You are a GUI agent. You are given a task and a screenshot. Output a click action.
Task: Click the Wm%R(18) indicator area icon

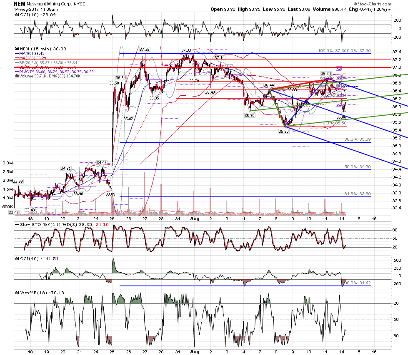pos(17,293)
